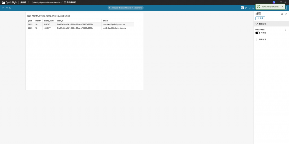Undo the last dashboard action
The image size is (289, 144).
tap(3, 8)
